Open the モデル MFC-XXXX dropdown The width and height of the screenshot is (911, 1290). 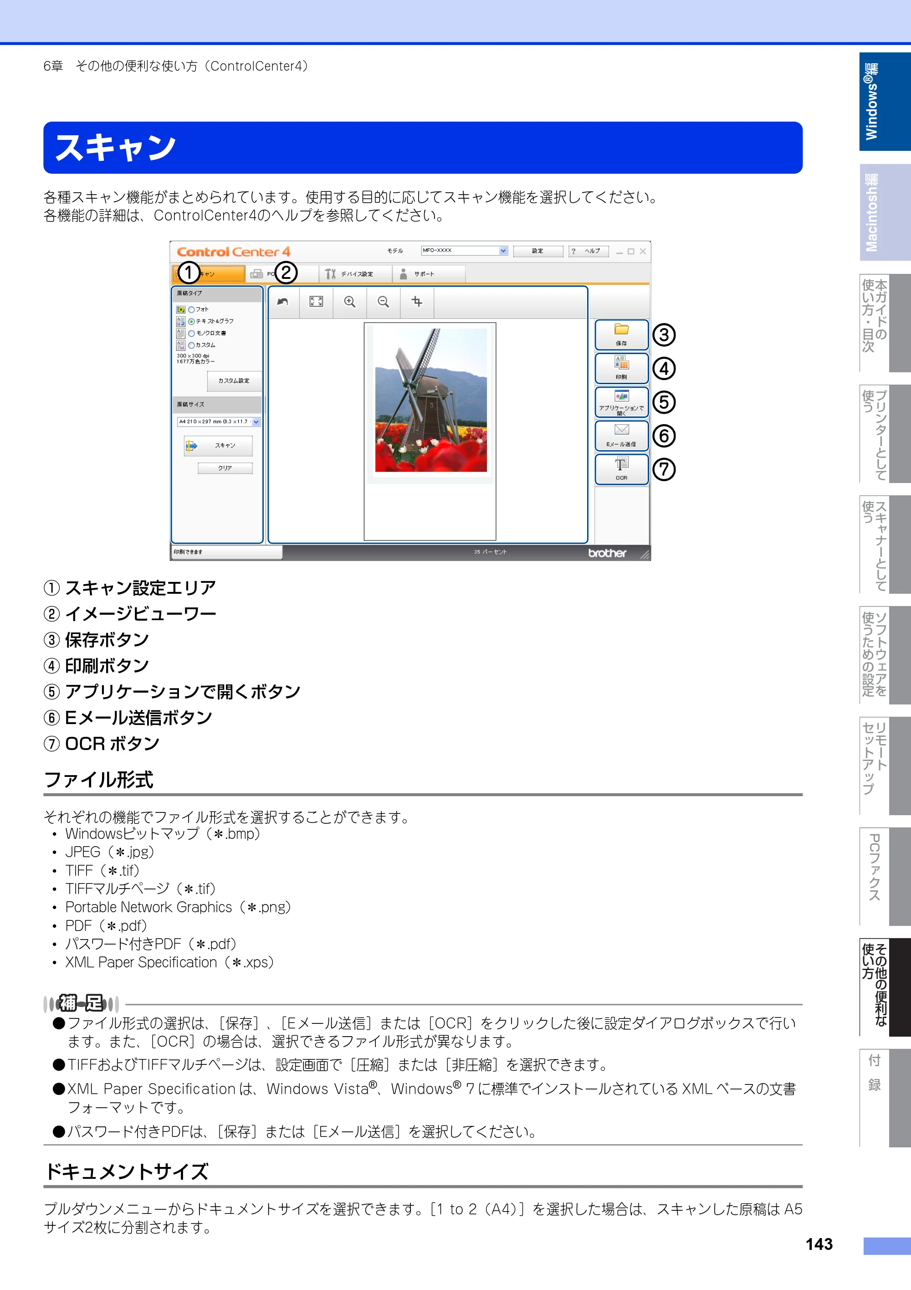coord(464,251)
